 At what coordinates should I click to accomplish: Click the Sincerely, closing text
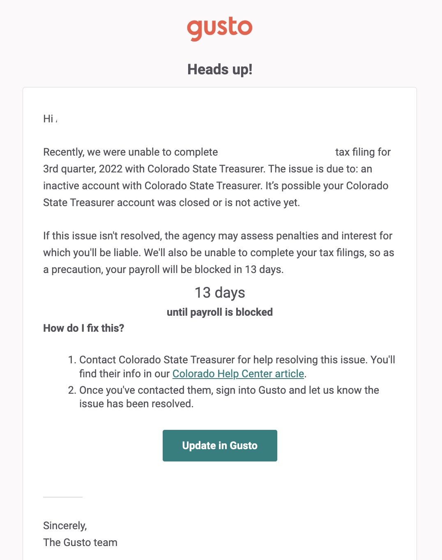click(x=65, y=526)
